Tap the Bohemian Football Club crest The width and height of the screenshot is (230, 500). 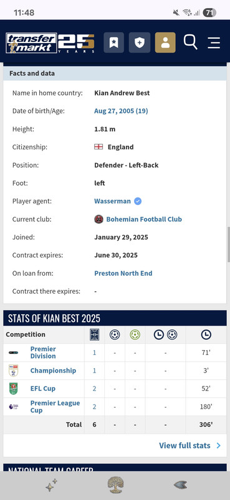click(x=98, y=219)
